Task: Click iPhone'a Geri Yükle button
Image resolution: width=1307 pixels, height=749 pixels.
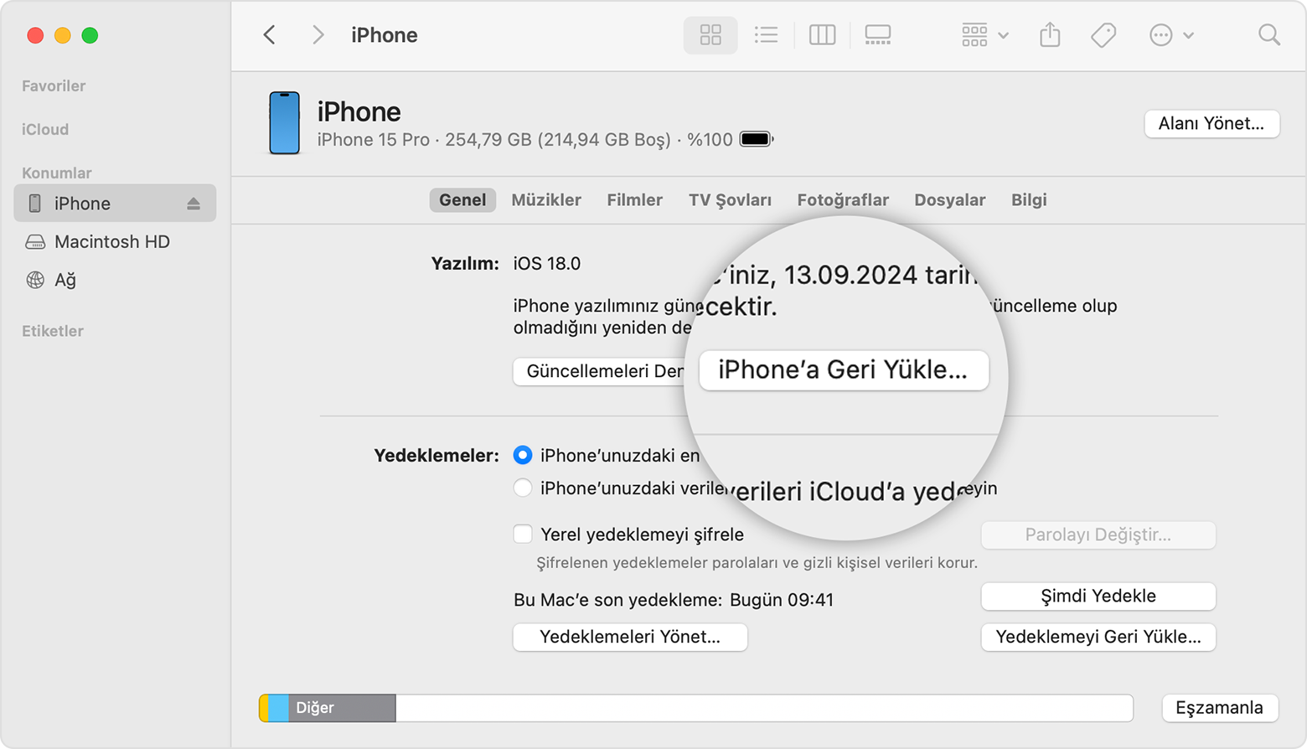Action: tap(844, 370)
